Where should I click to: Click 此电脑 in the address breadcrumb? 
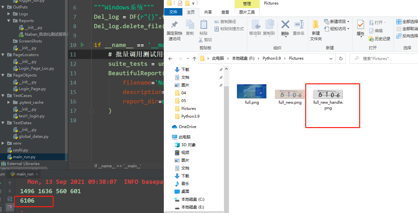(218, 59)
